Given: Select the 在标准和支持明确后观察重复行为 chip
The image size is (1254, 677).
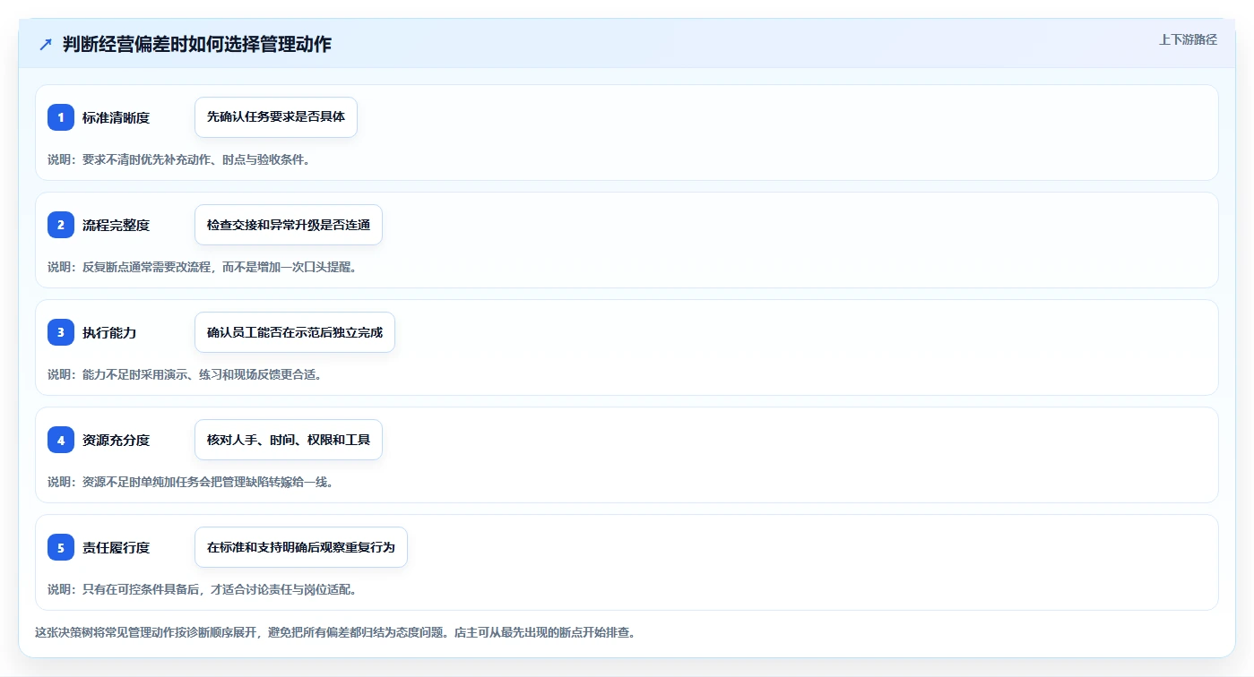Looking at the screenshot, I should (x=301, y=547).
